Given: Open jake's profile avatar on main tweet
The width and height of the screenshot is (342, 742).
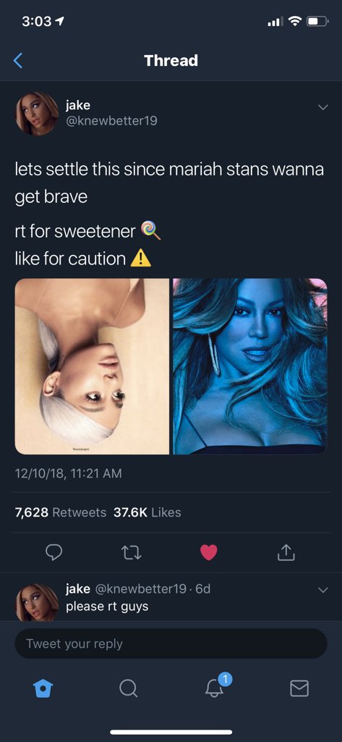Looking at the screenshot, I should click(x=37, y=114).
